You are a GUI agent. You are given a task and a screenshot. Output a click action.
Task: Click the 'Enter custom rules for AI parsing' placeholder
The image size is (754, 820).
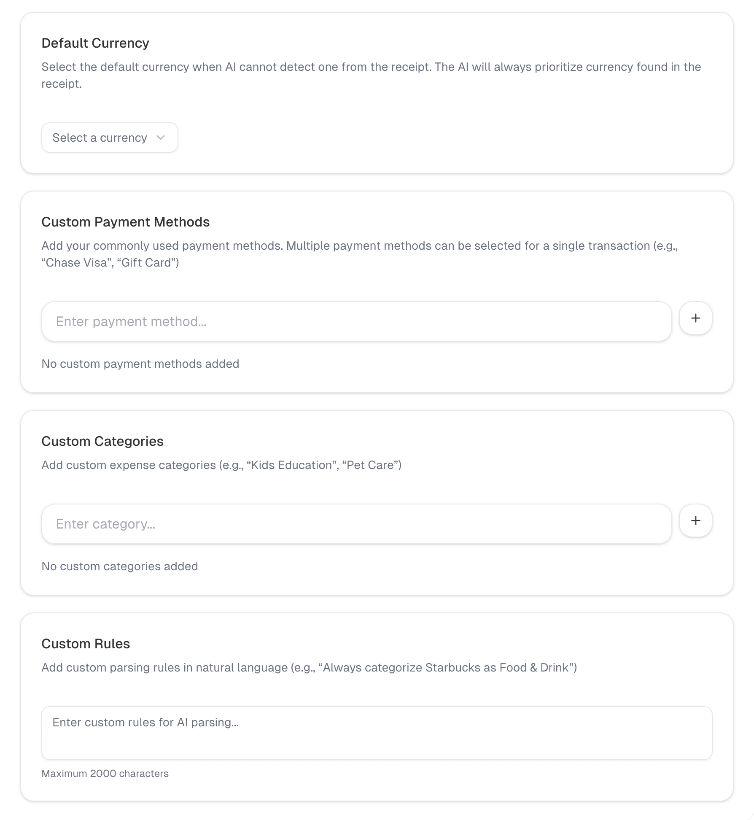145,722
